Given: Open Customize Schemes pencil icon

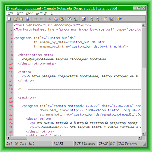Looking at the screenshot, I should [111, 19].
